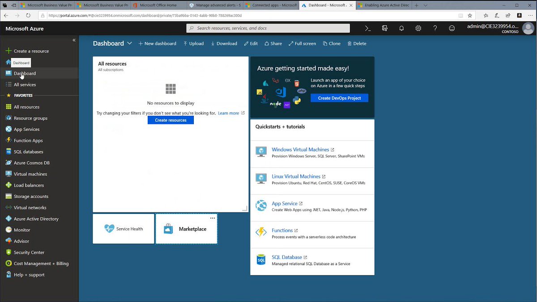The height and width of the screenshot is (302, 537).
Task: Open the SQL Database quickstart link
Action: (287, 257)
